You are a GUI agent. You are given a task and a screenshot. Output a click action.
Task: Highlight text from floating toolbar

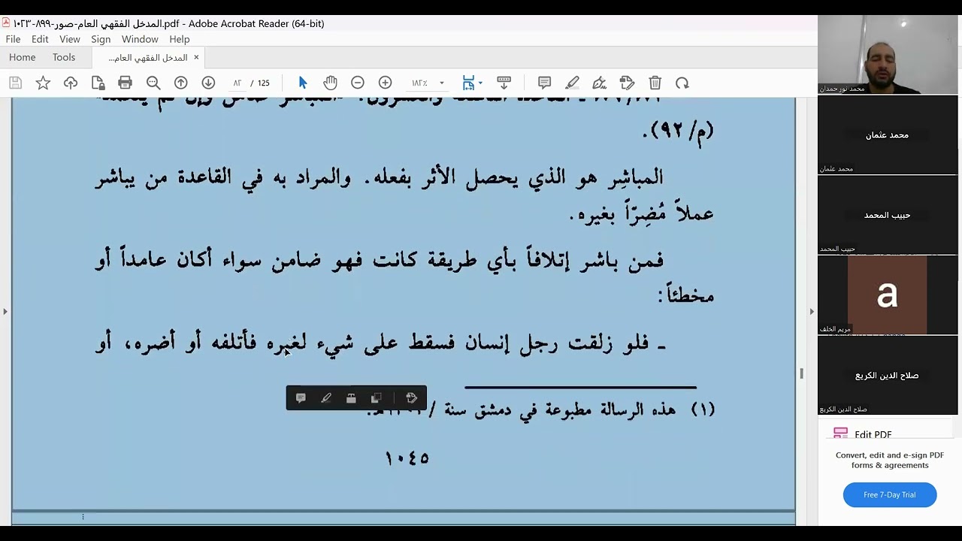(326, 398)
